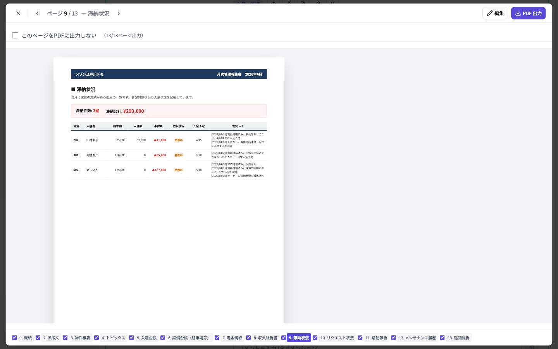Jump to 5. 入居台帳 page tab
Image resolution: width=558 pixels, height=349 pixels.
click(x=146, y=338)
